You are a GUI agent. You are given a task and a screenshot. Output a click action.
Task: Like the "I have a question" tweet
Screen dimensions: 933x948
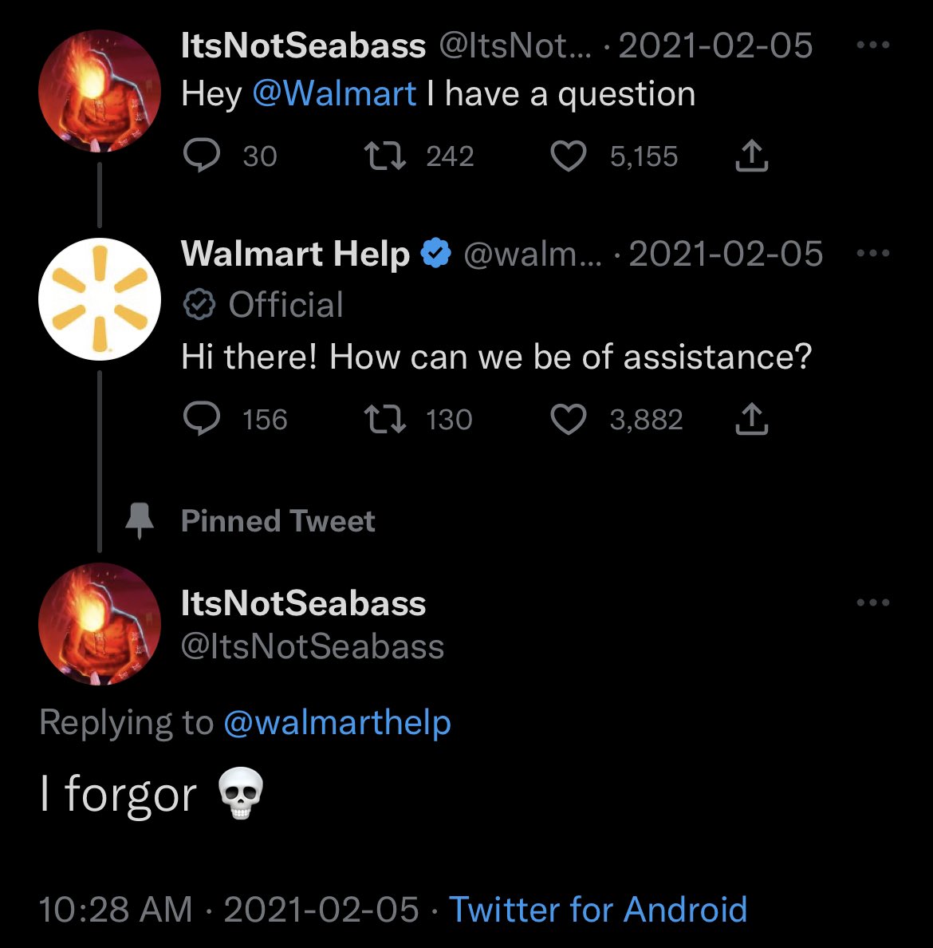click(x=569, y=156)
